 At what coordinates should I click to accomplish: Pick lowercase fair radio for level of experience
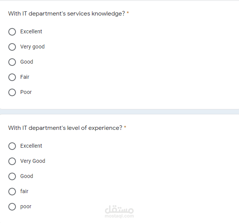coord(12,192)
